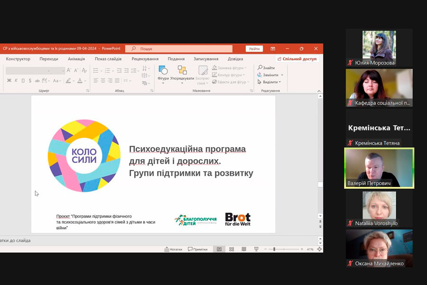Open the font name combo box

tap(28, 70)
